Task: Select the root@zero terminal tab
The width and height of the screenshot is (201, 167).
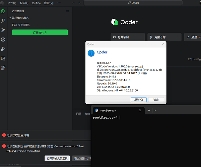Action: (x=119, y=111)
